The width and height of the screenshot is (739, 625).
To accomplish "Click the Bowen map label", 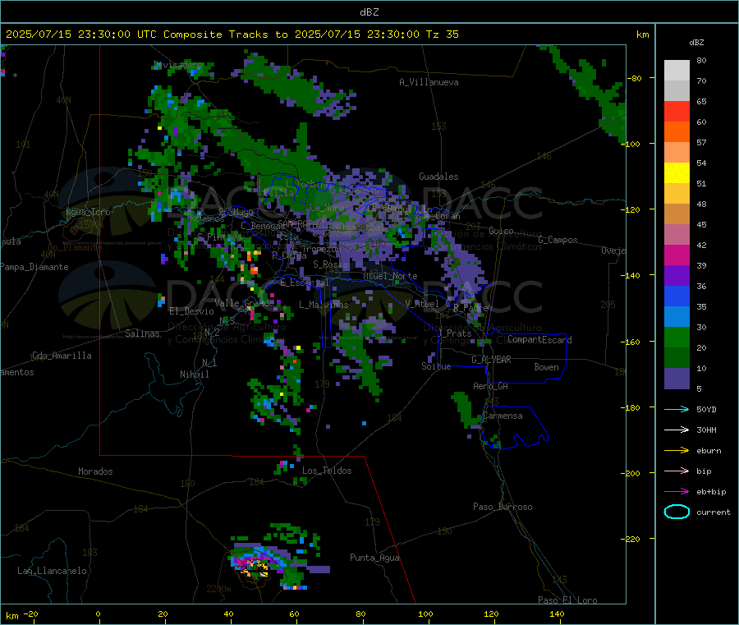I will (546, 366).
